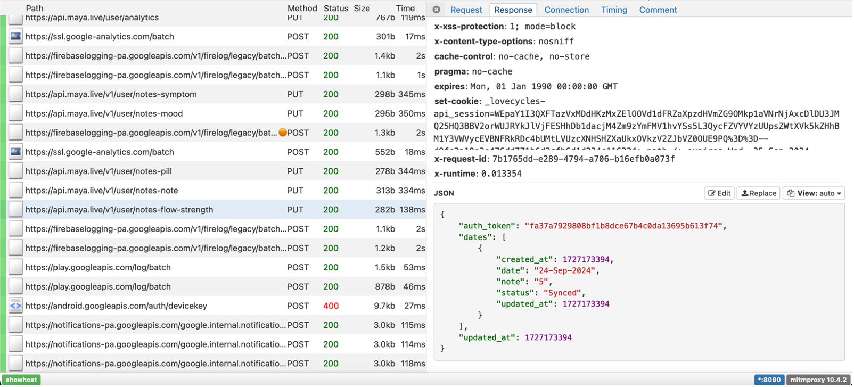Click file icon beside notes-mood request

(x=16, y=113)
